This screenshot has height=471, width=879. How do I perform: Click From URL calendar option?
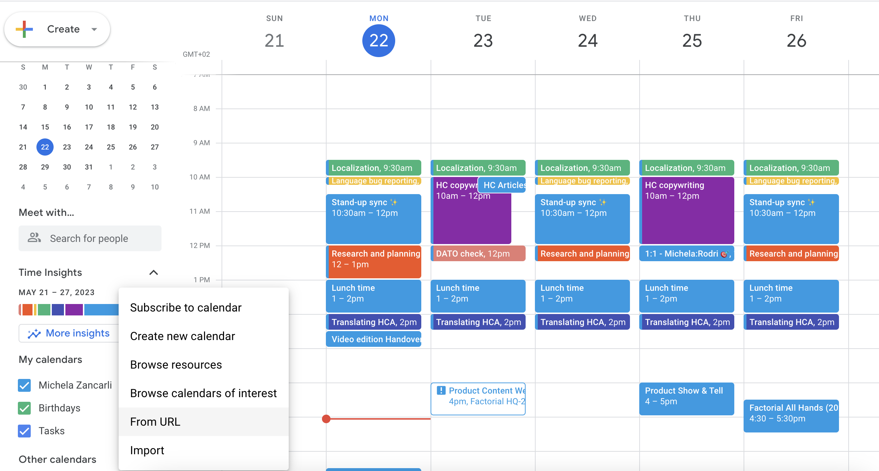[154, 422]
